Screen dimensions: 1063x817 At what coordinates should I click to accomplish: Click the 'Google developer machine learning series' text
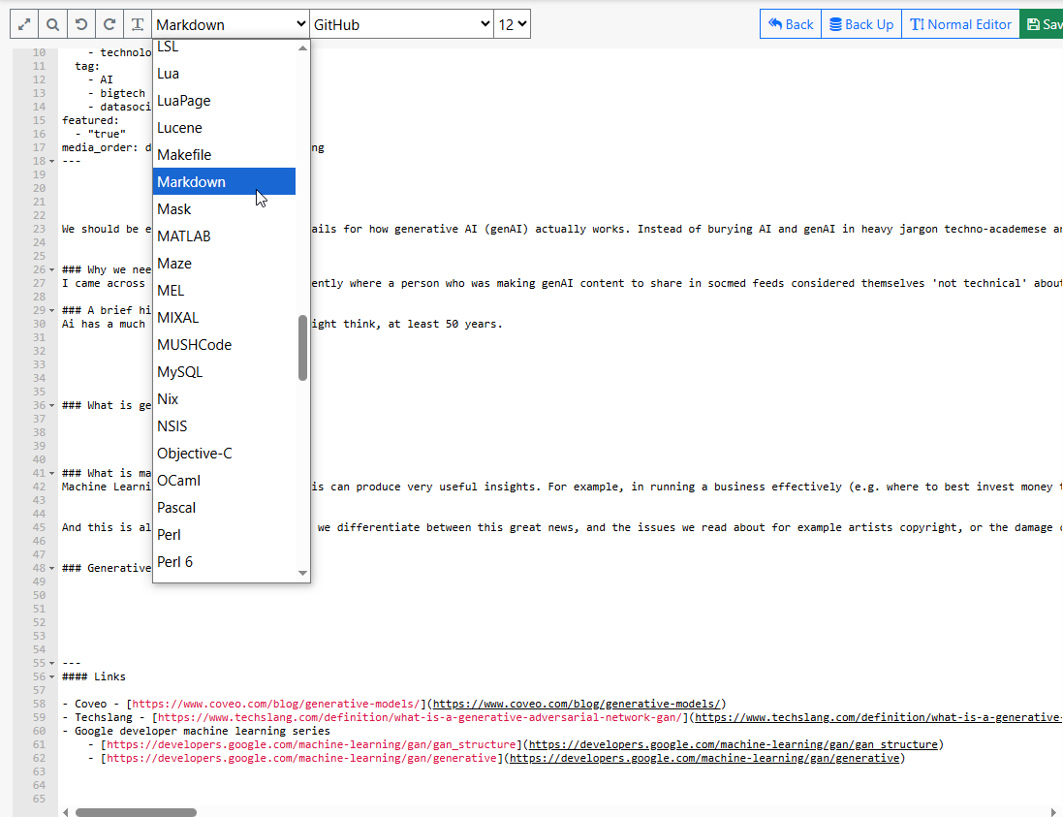202,731
